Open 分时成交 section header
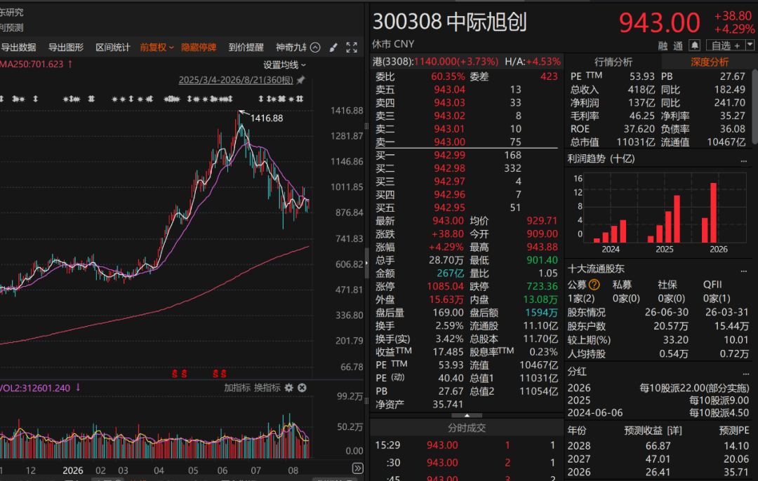The image size is (758, 481). click(x=467, y=428)
